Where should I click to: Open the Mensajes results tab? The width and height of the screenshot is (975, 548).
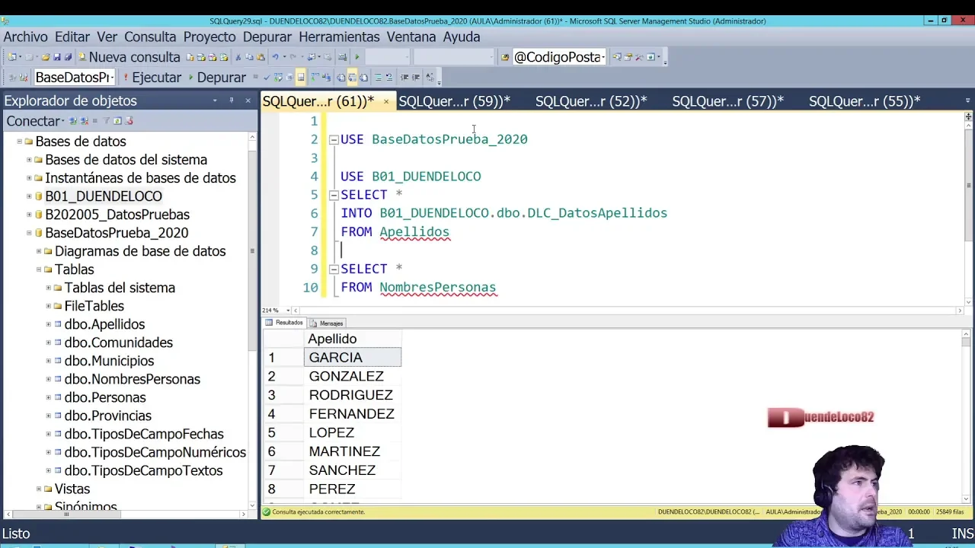click(x=327, y=323)
